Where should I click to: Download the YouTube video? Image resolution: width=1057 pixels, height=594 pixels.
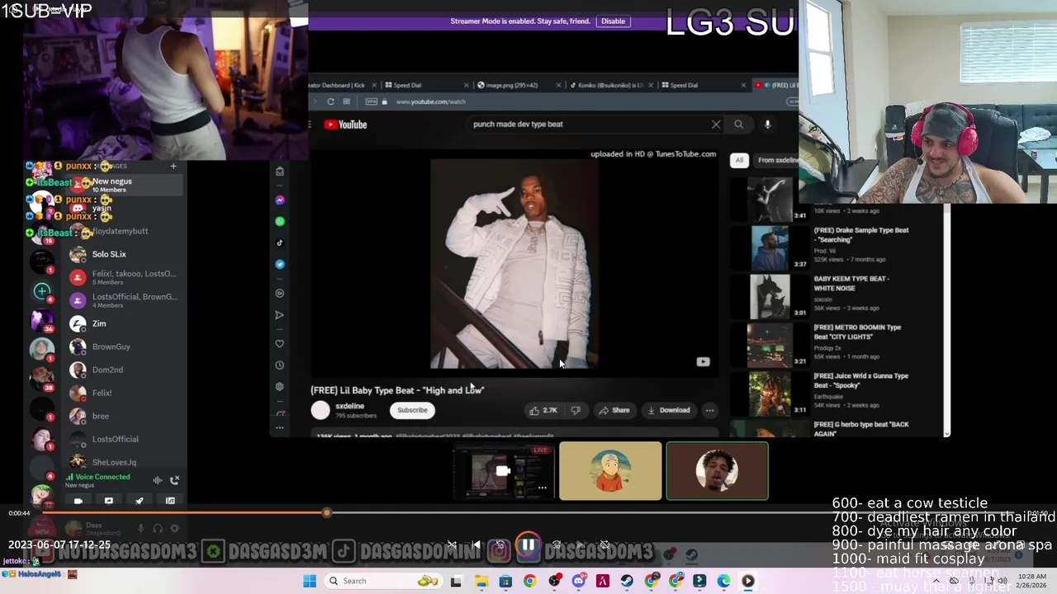(x=669, y=410)
